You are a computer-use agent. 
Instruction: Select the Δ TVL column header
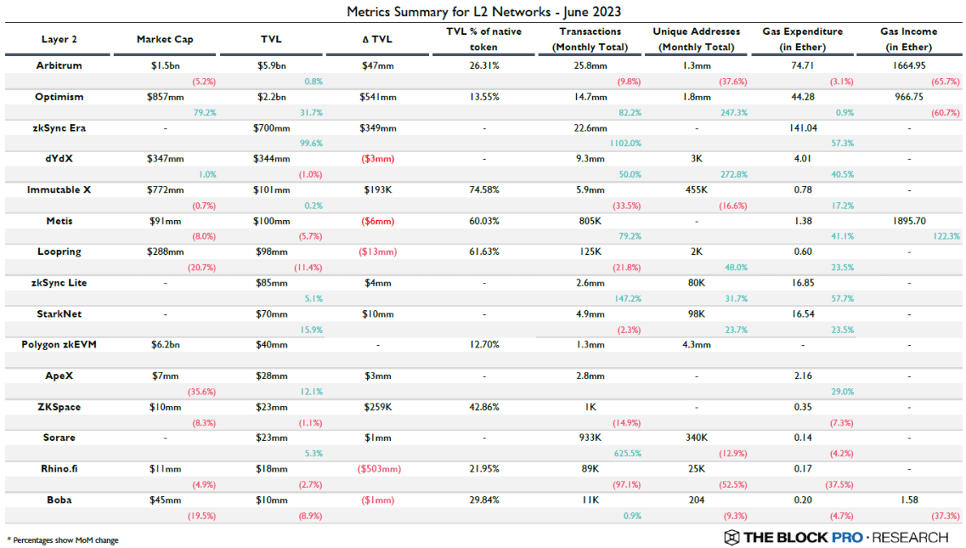378,40
